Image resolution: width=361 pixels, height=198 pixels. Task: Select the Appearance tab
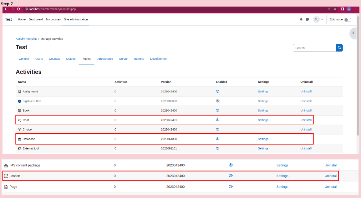(x=105, y=59)
